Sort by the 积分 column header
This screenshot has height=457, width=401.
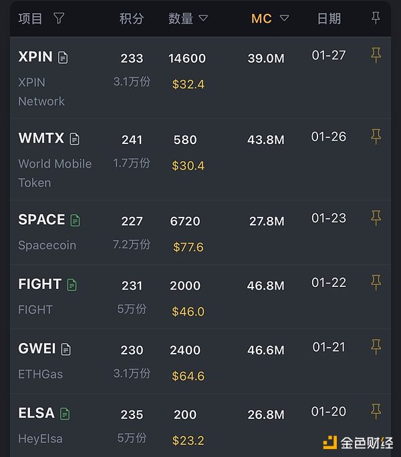click(132, 19)
